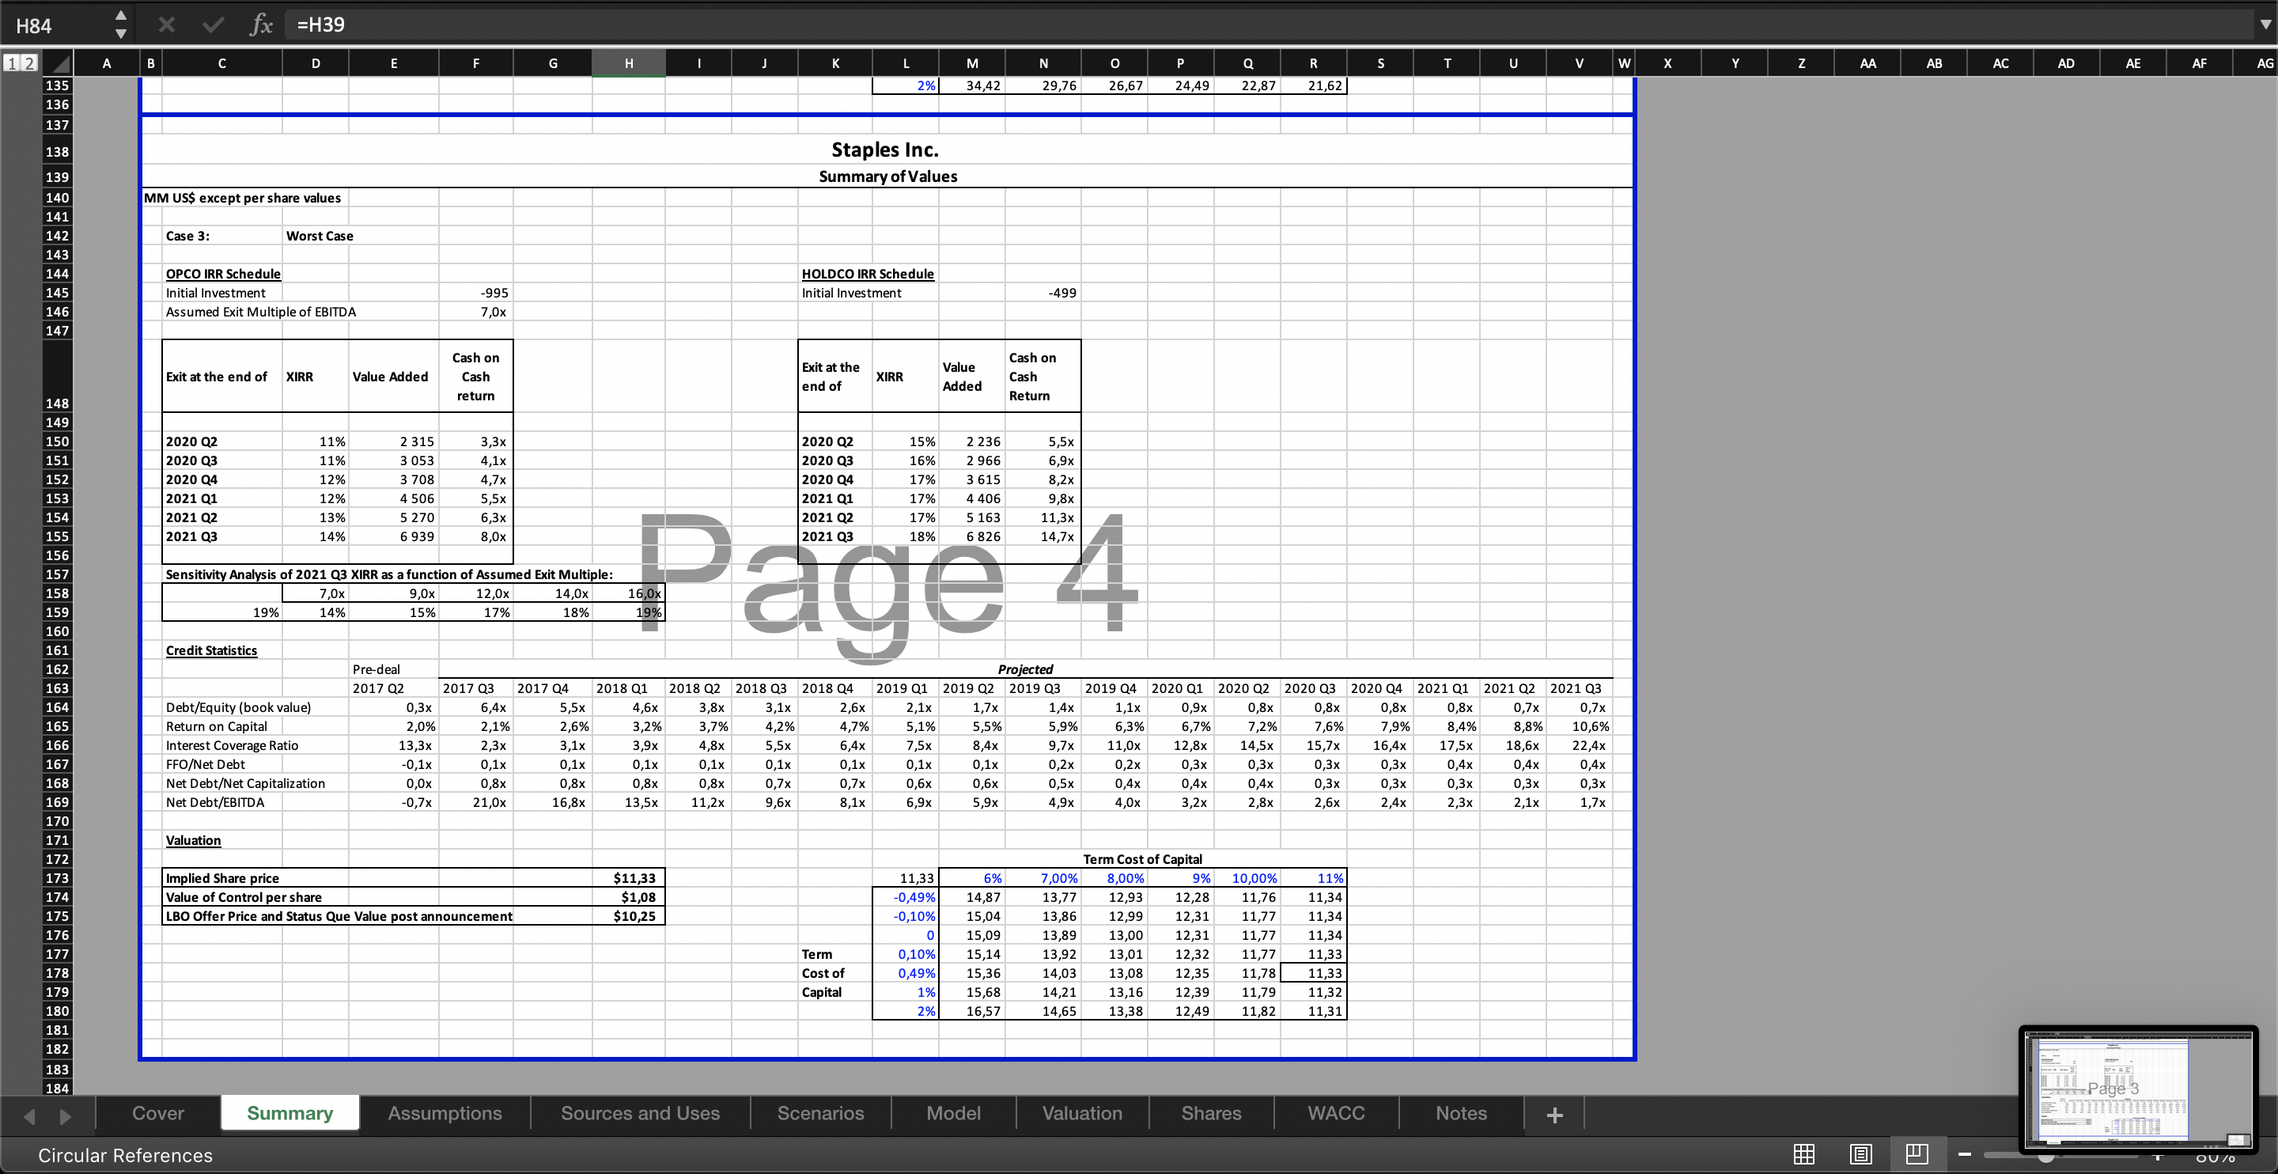Screen dimensions: 2278x1174
Task: Open the Notes sheet tab
Action: tap(1461, 1113)
